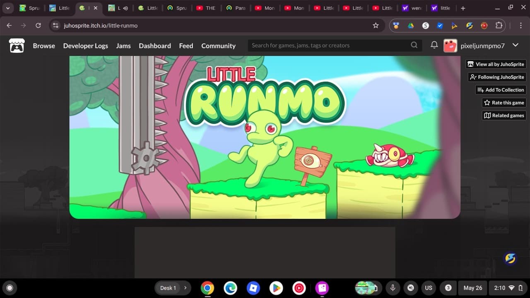Click the toolbar blue-yellow swirl extension
Screen dimensions: 530x298
tap(469, 25)
